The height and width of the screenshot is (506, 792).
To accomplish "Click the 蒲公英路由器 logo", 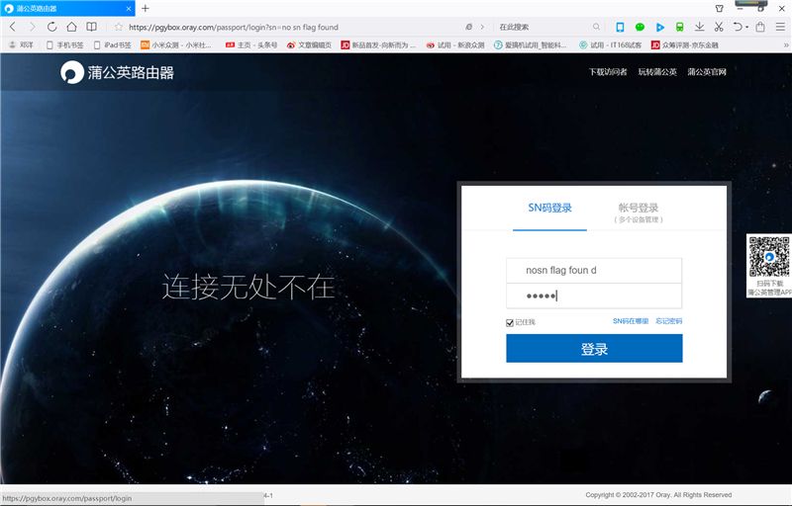I will tap(117, 72).
